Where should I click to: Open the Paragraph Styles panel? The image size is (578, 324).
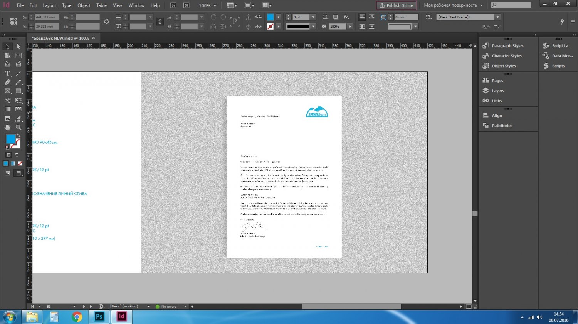tap(508, 46)
